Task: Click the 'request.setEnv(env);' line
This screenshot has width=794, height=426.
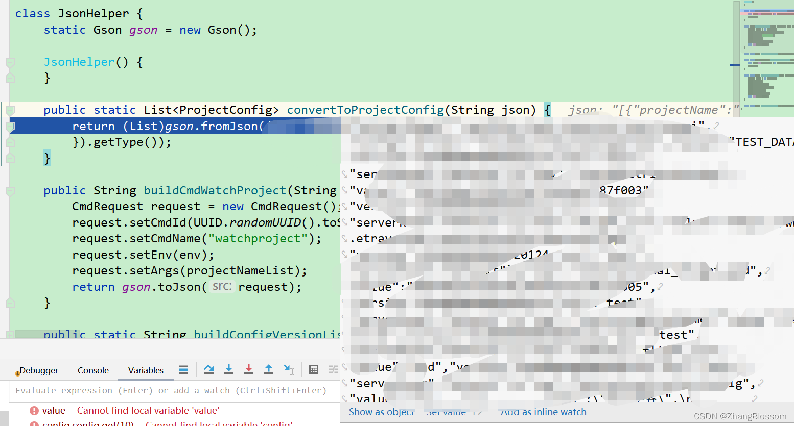Action: tap(143, 255)
